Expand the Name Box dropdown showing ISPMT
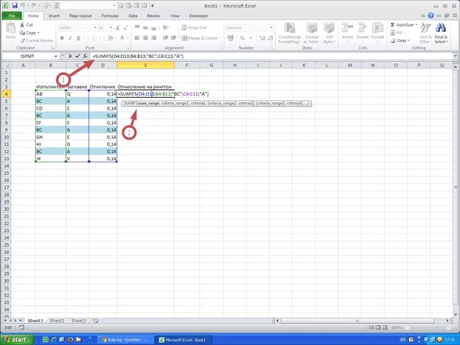 [x=56, y=56]
